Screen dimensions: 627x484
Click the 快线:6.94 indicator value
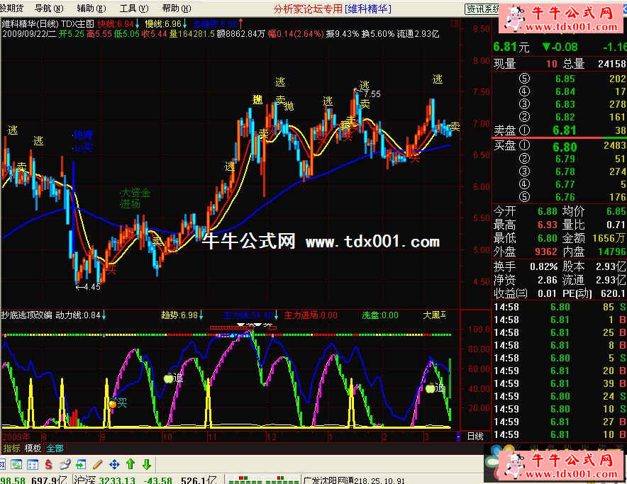click(x=116, y=24)
